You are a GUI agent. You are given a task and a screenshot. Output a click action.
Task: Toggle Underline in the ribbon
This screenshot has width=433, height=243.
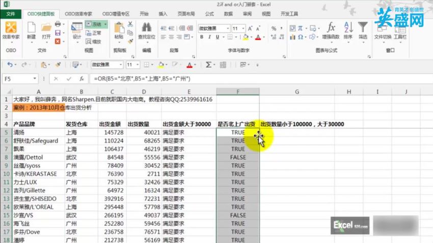pos(218,37)
